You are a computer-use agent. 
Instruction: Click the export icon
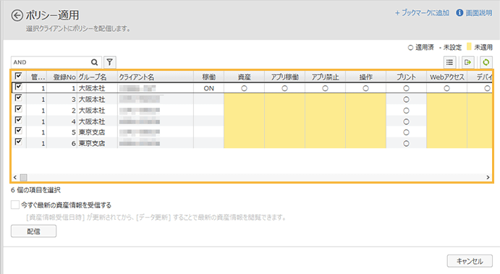click(x=467, y=62)
